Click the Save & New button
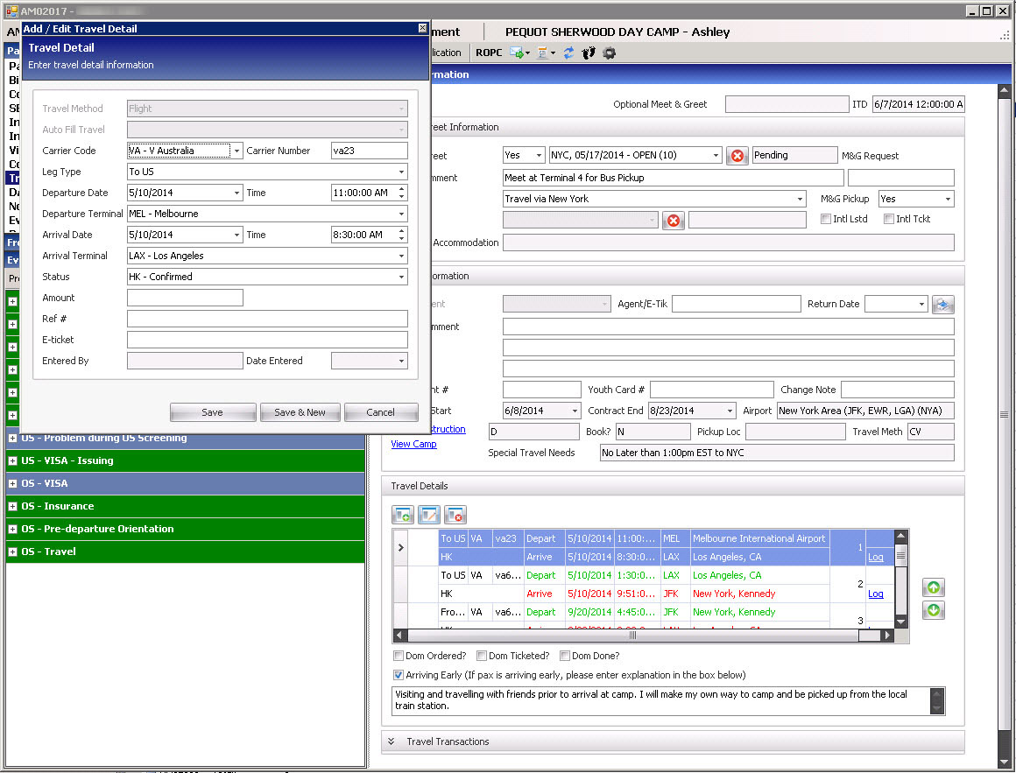This screenshot has height=773, width=1016. click(300, 412)
